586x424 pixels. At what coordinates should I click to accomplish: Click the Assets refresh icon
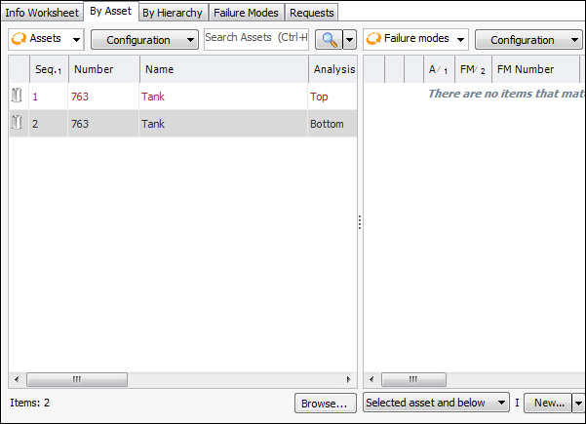(x=19, y=38)
